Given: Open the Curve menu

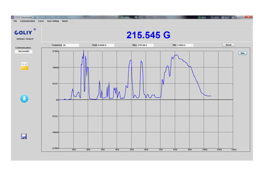Looking at the screenshot, I should 41,21.
